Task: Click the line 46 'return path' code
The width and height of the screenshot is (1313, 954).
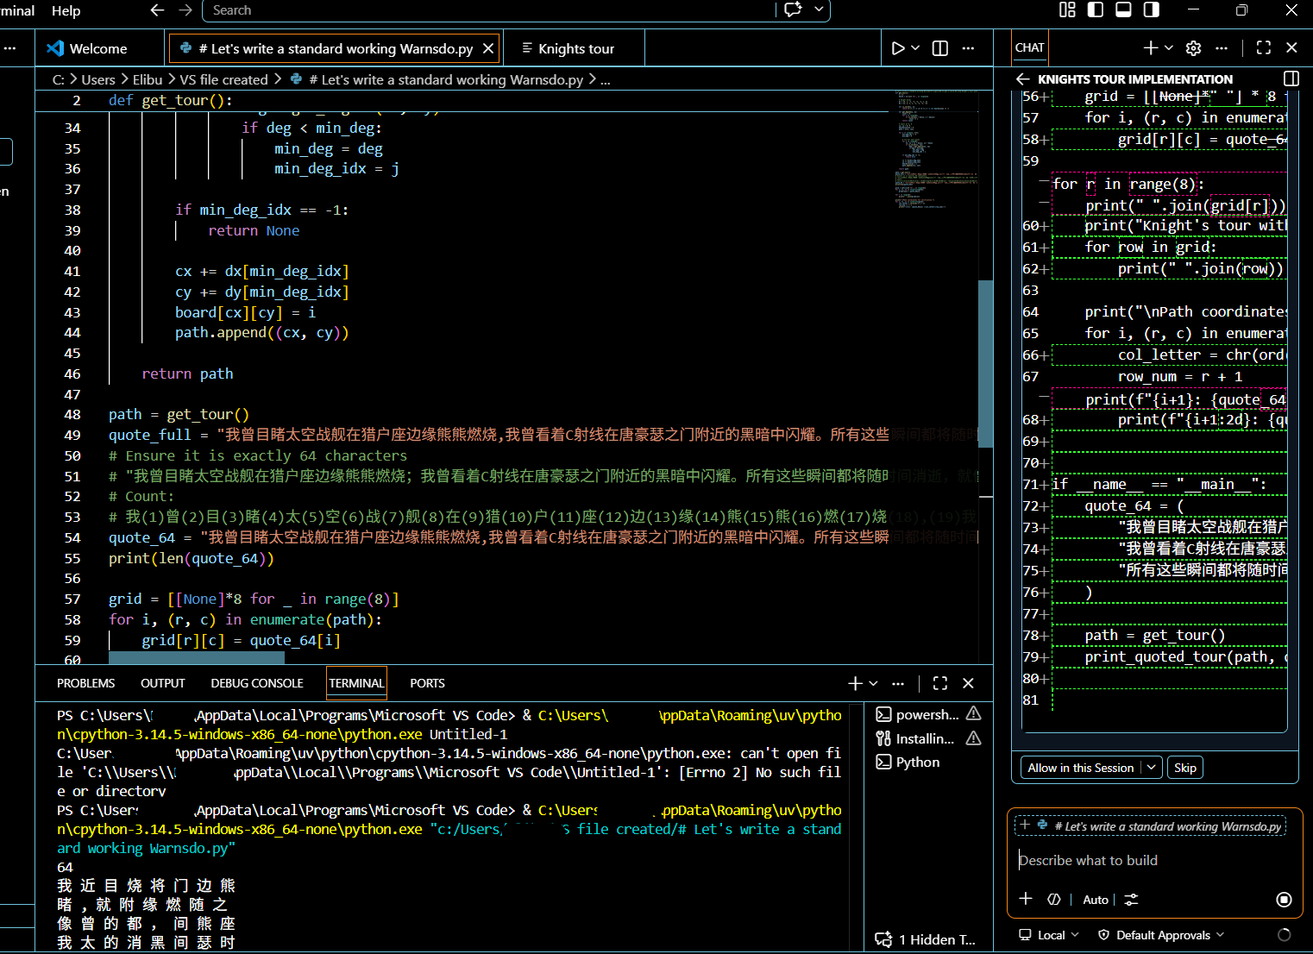Action: 187,373
